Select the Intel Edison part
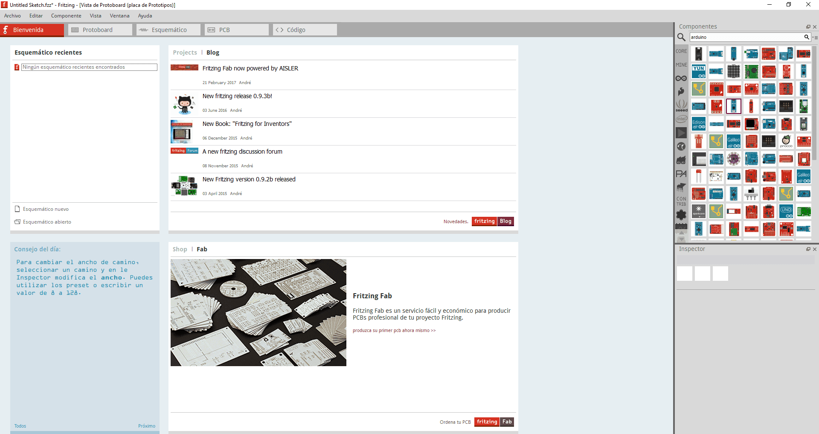819x434 pixels. (x=699, y=124)
